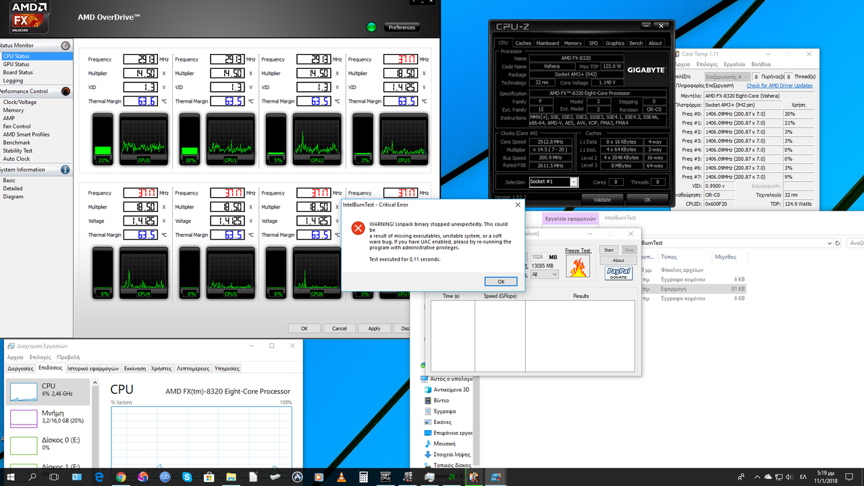Open the Check for AMD Driver Updates link
Screen dimensions: 864x486
pos(780,86)
